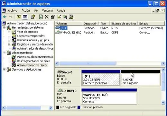Viewport: 167px width, 116px height.
Task: Click the Administración de discos icon
Action: coord(14,65)
